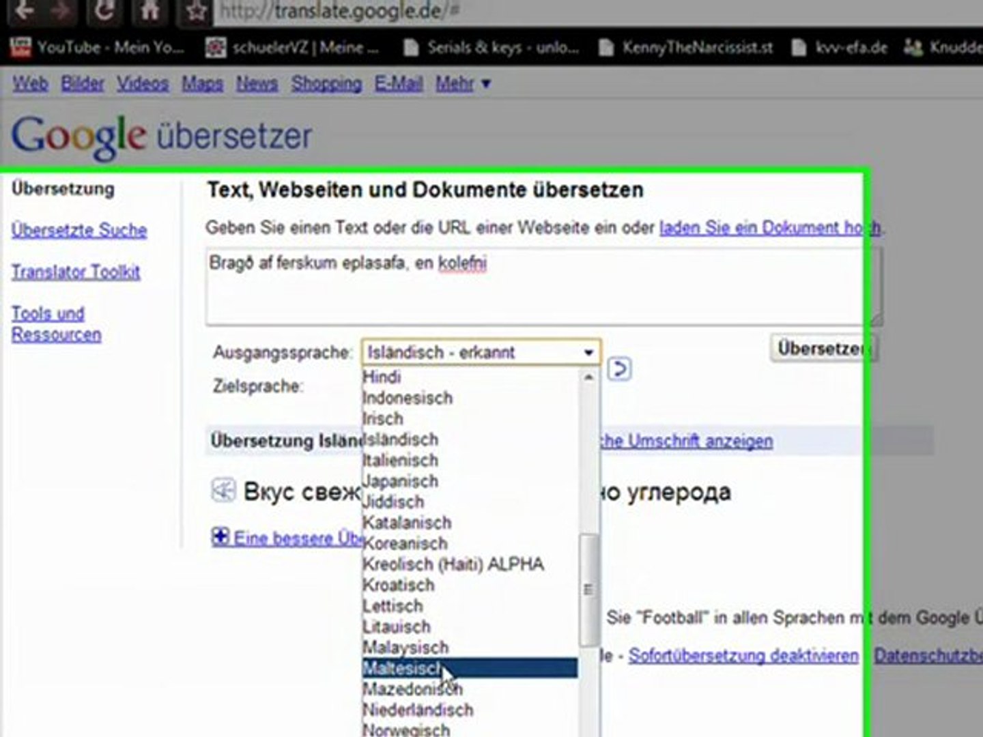Image resolution: width=983 pixels, height=737 pixels.
Task: Open Google Maps link
Action: tap(202, 83)
